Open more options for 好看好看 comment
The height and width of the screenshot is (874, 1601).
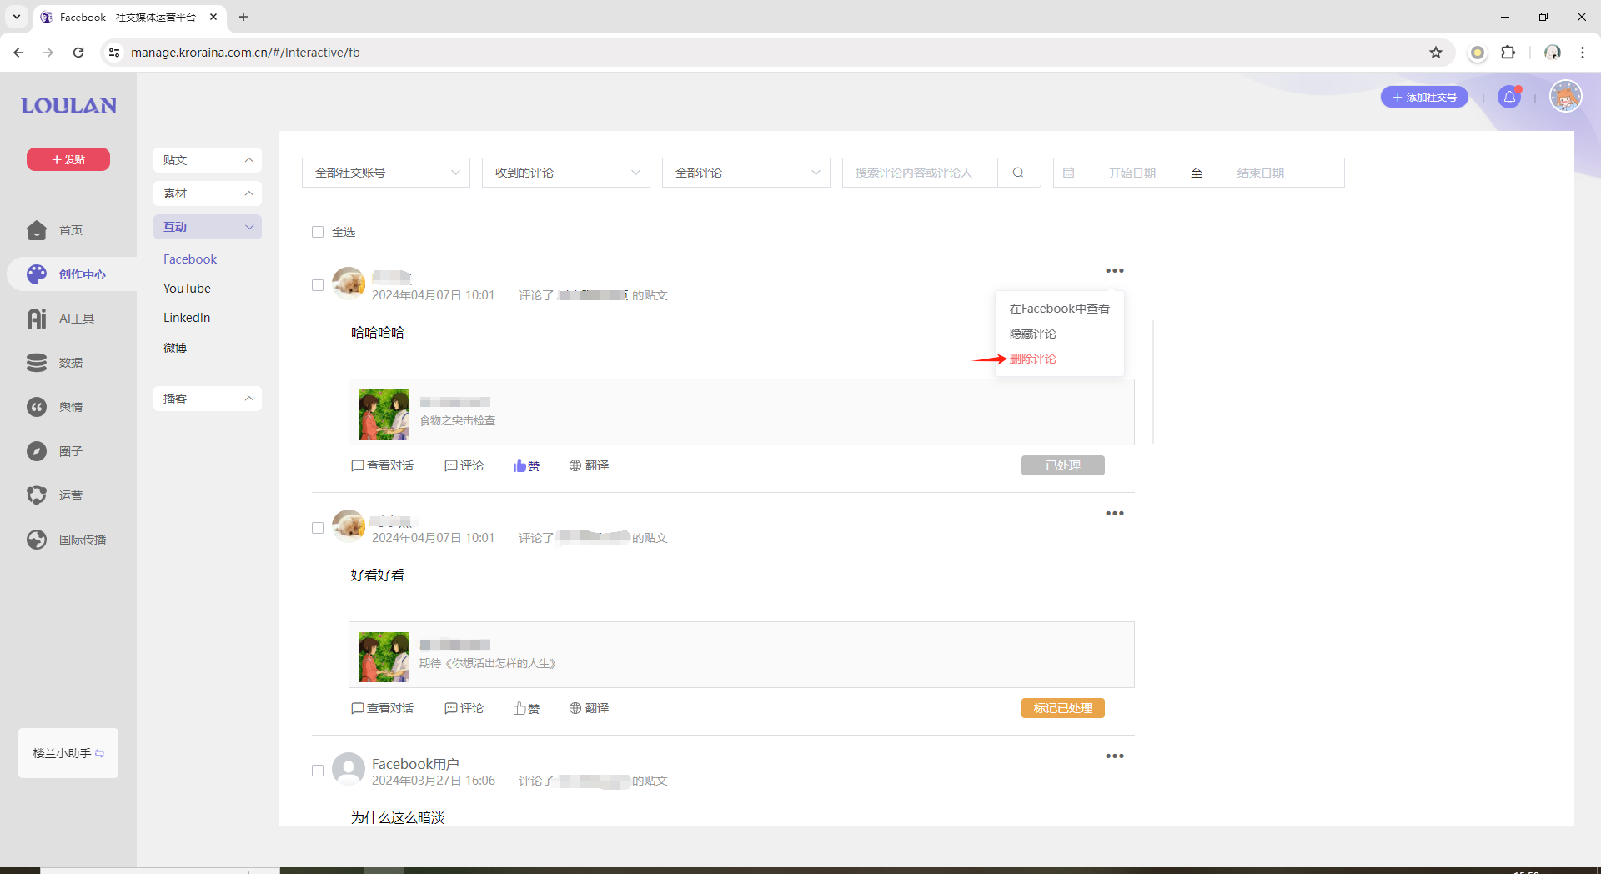point(1115,513)
